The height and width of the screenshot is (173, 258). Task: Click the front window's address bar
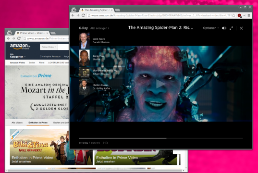[x=161, y=15]
